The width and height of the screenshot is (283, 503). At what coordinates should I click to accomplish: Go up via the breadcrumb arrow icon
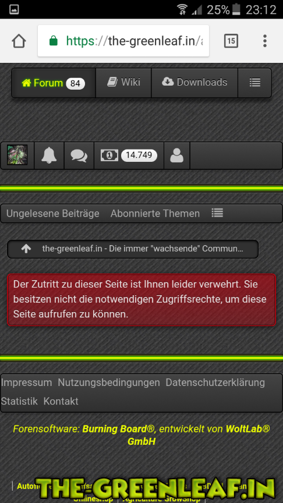(x=26, y=249)
